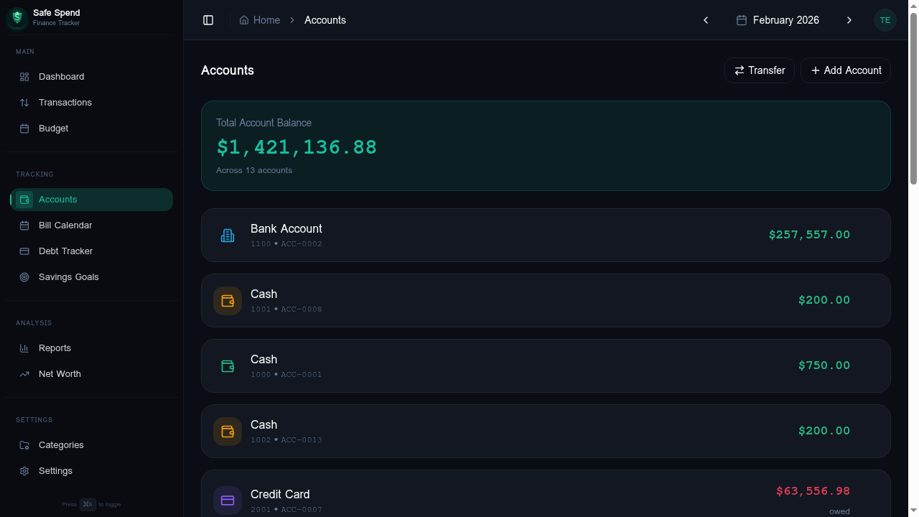Go back a month with the left chevron
The width and height of the screenshot is (919, 517).
[x=706, y=20]
